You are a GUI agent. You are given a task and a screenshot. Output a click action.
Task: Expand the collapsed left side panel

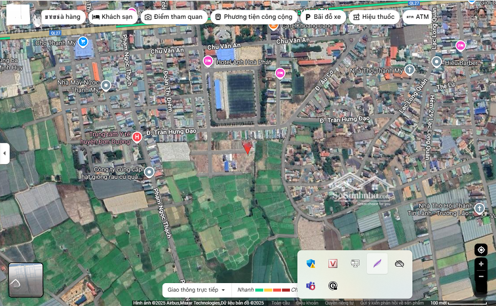pyautogui.click(x=5, y=153)
